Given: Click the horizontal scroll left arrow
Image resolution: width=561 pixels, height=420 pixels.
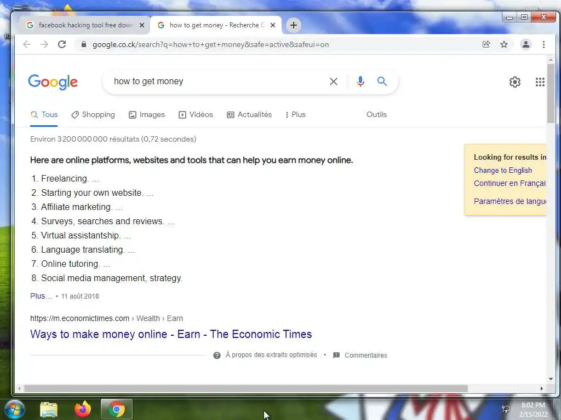Looking at the screenshot, I should [x=19, y=389].
